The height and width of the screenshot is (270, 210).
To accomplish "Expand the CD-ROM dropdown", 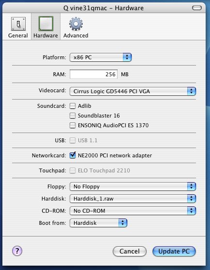I will pos(133,211).
